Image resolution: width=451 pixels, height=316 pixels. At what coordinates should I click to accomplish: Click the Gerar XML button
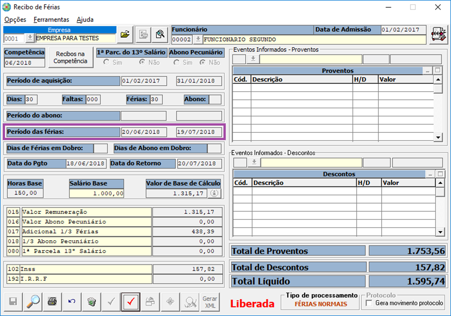210,301
